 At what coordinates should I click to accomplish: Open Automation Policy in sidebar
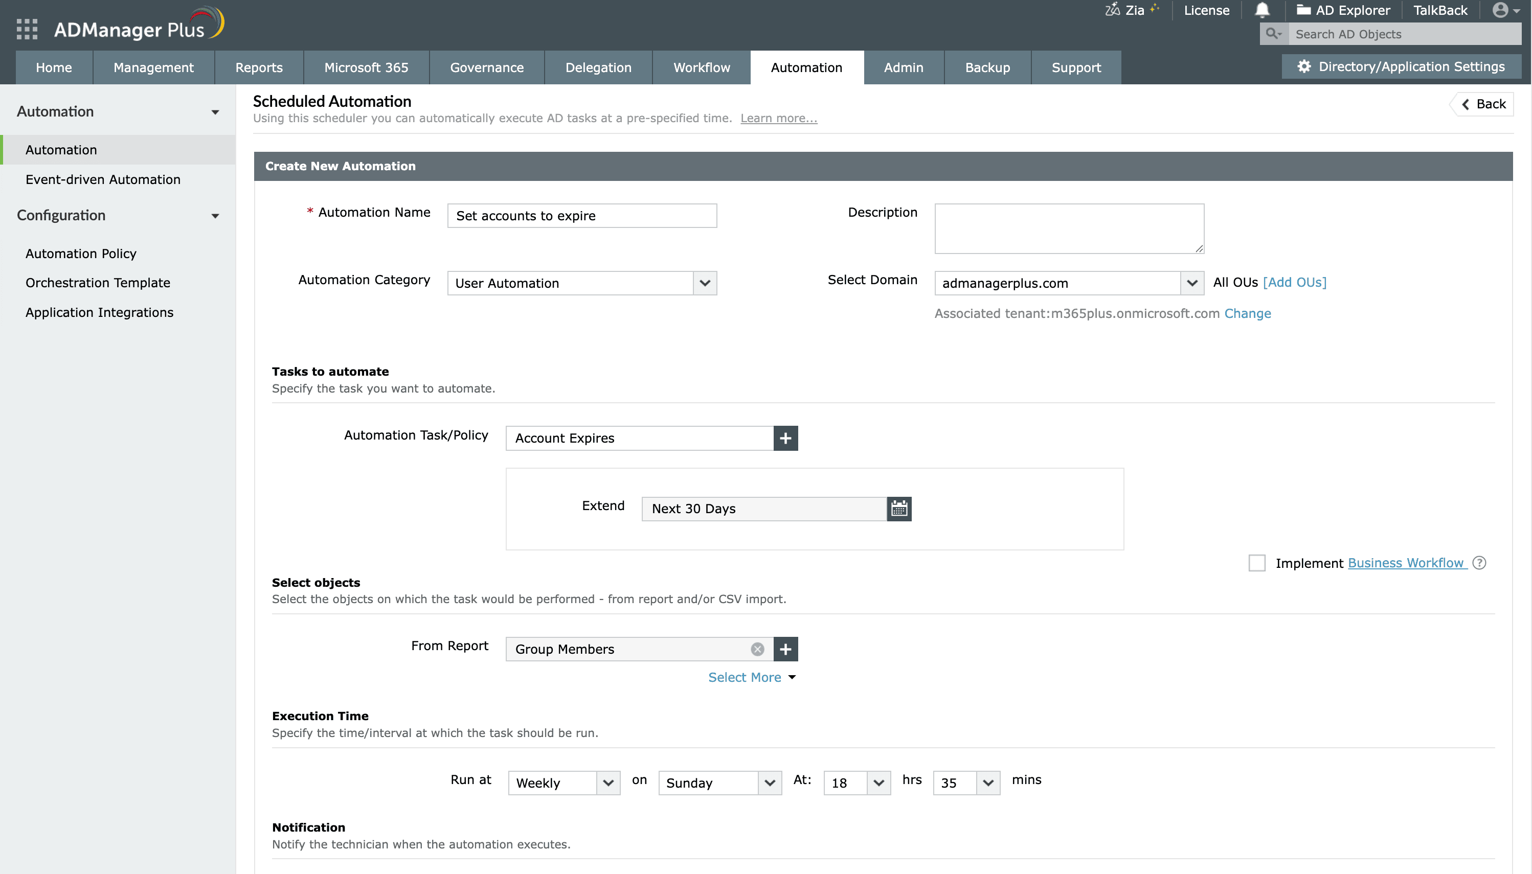81,254
